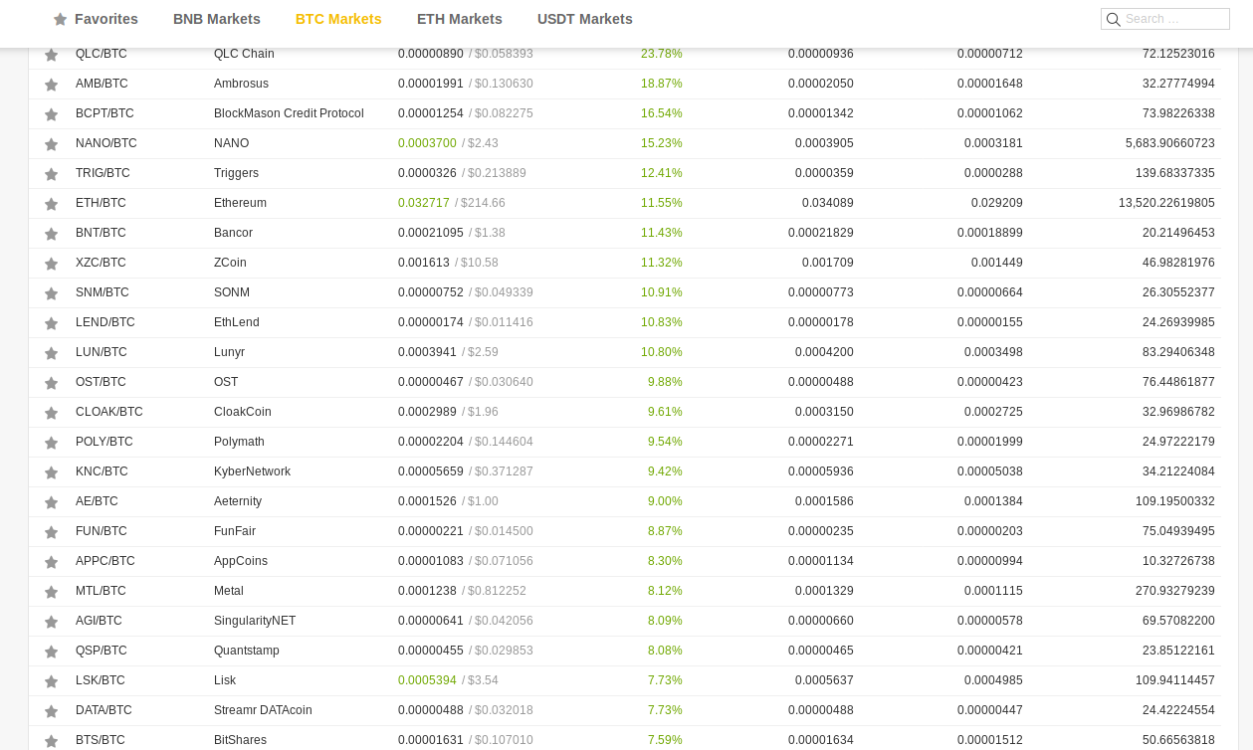
Task: Star the BTS/BTC row
Action: pos(51,741)
